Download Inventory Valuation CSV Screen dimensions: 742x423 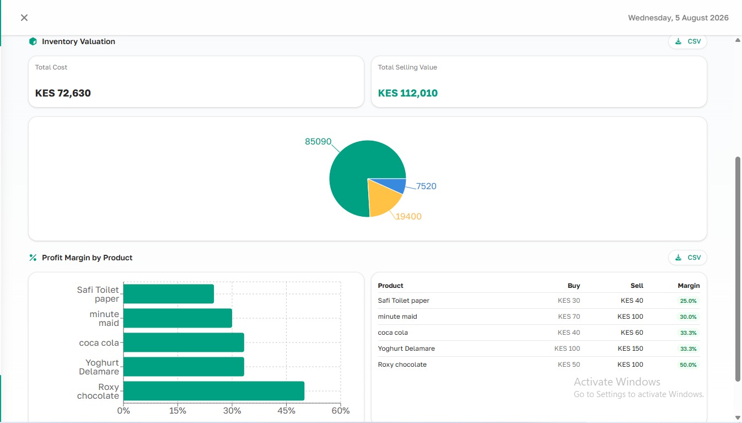[687, 41]
